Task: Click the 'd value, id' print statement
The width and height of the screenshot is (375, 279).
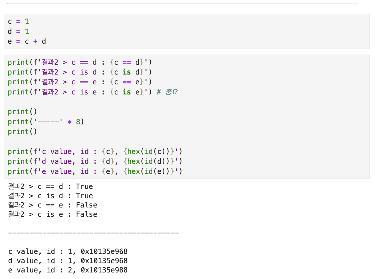Action: (x=95, y=161)
